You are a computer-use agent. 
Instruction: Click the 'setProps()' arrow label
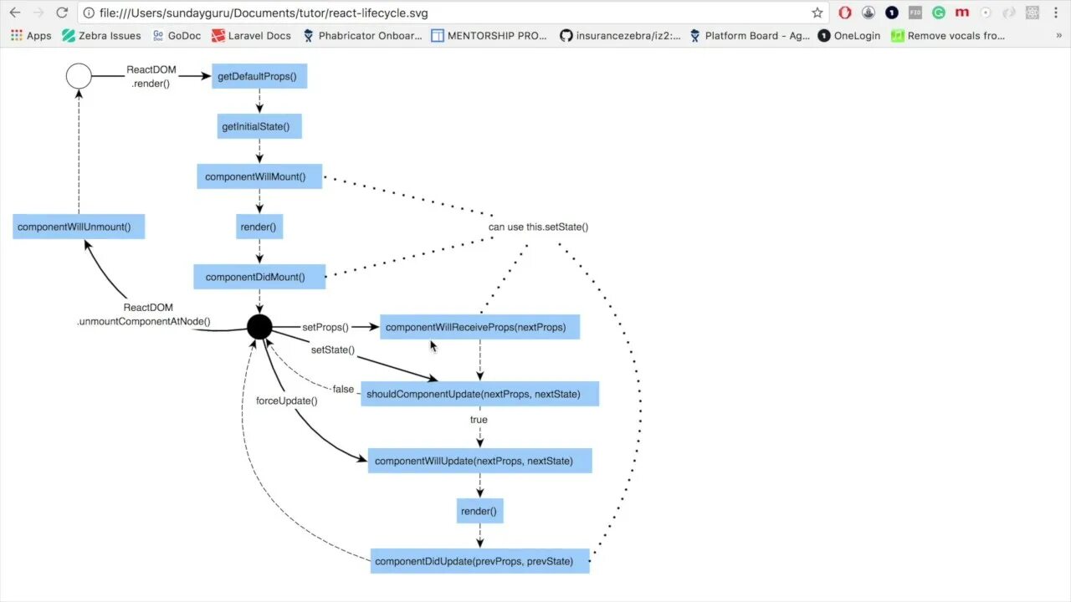(325, 327)
